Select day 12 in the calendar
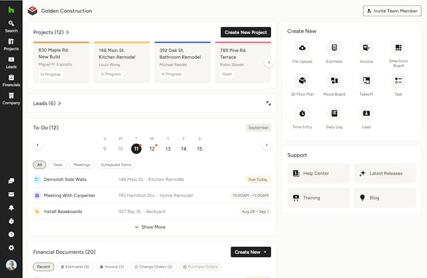This screenshot has width=427, height=278. pyautogui.click(x=152, y=149)
